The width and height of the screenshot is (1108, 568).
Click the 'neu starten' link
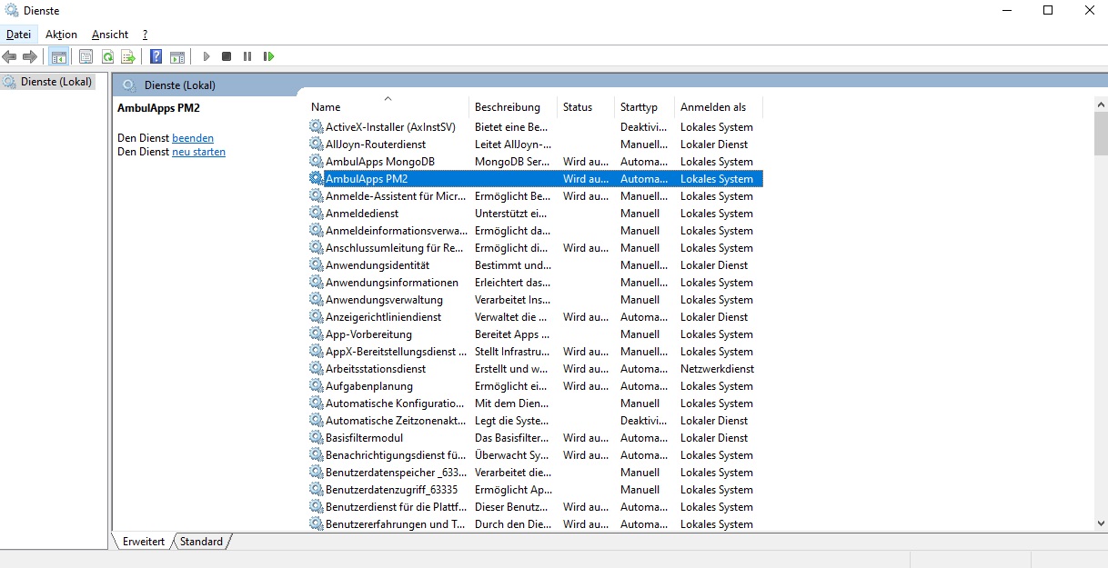(x=198, y=152)
